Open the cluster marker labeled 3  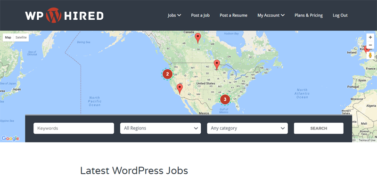(225, 99)
